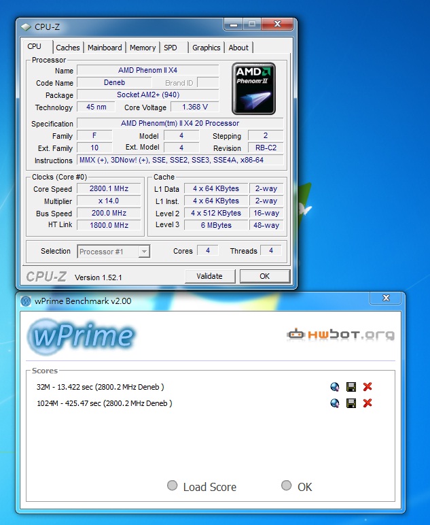Click the Name field AMD Phenom II X4
This screenshot has height=525, width=430.
click(148, 70)
